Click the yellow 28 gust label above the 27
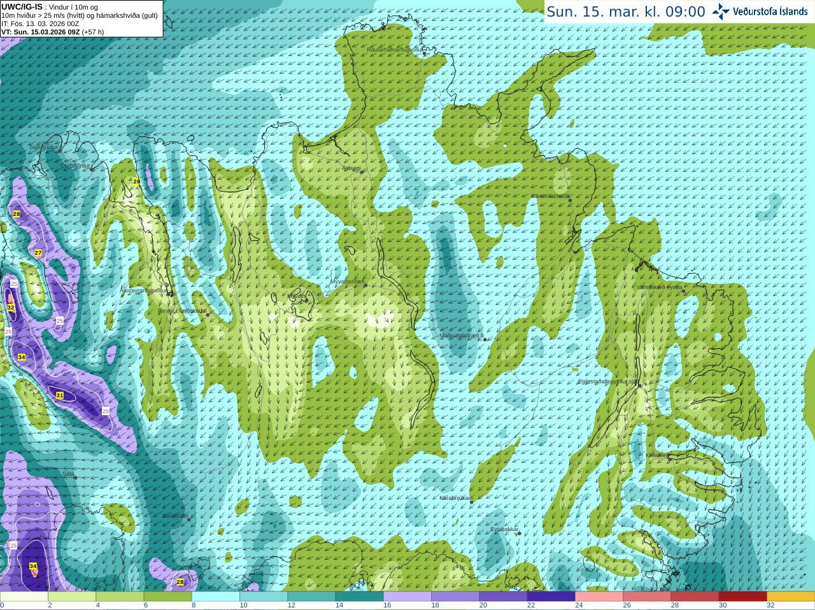The image size is (815, 610). [17, 214]
